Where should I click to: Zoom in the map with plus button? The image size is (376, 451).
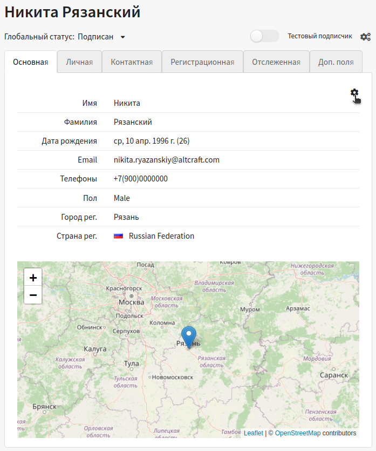[x=33, y=278]
